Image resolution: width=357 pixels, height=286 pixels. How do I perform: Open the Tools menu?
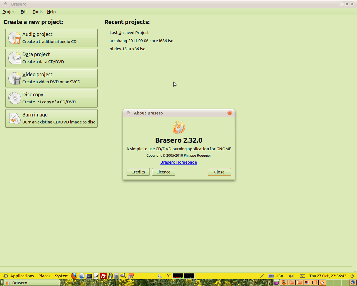pos(37,12)
